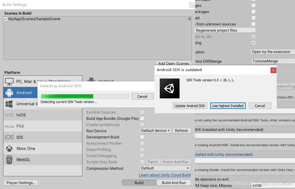The height and width of the screenshot is (189, 295).
Task: Click the Compression Method label
Action: coord(105,168)
